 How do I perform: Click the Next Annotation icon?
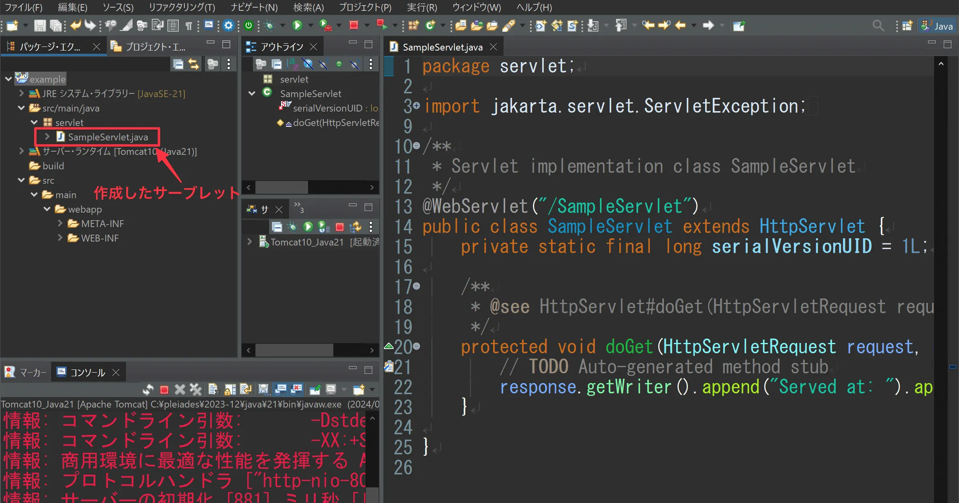[x=593, y=26]
